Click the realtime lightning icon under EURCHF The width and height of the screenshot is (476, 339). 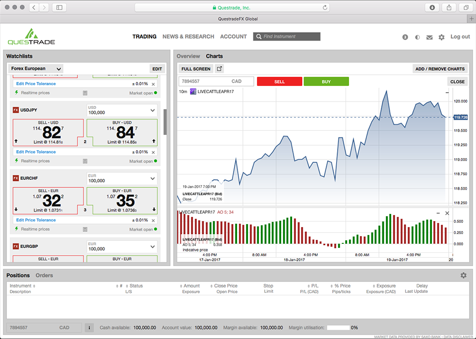17,229
